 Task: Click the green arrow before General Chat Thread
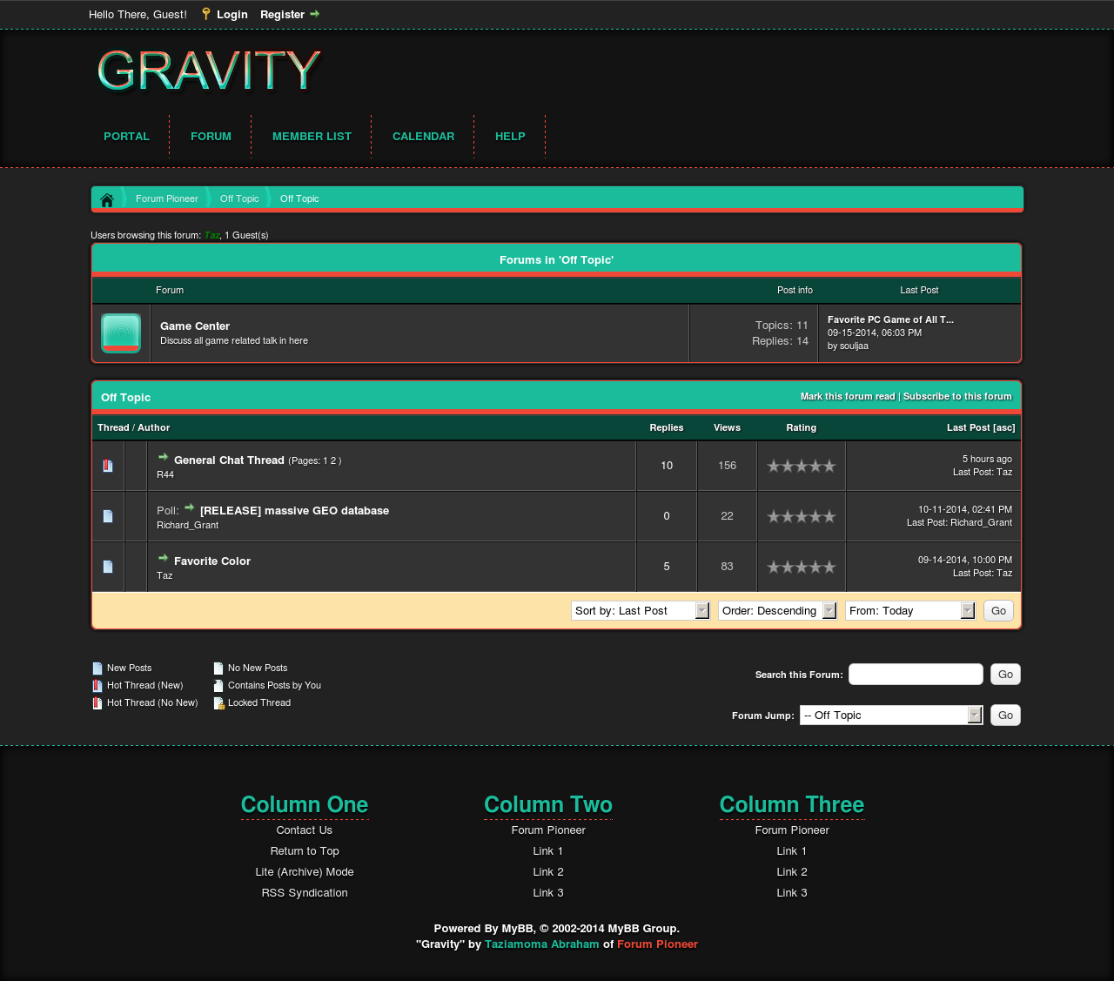[163, 457]
